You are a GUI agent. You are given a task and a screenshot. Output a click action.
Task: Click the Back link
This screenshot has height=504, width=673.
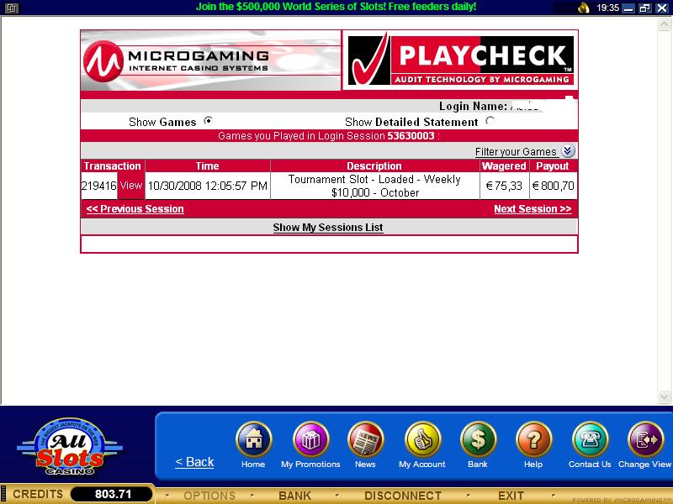point(194,461)
